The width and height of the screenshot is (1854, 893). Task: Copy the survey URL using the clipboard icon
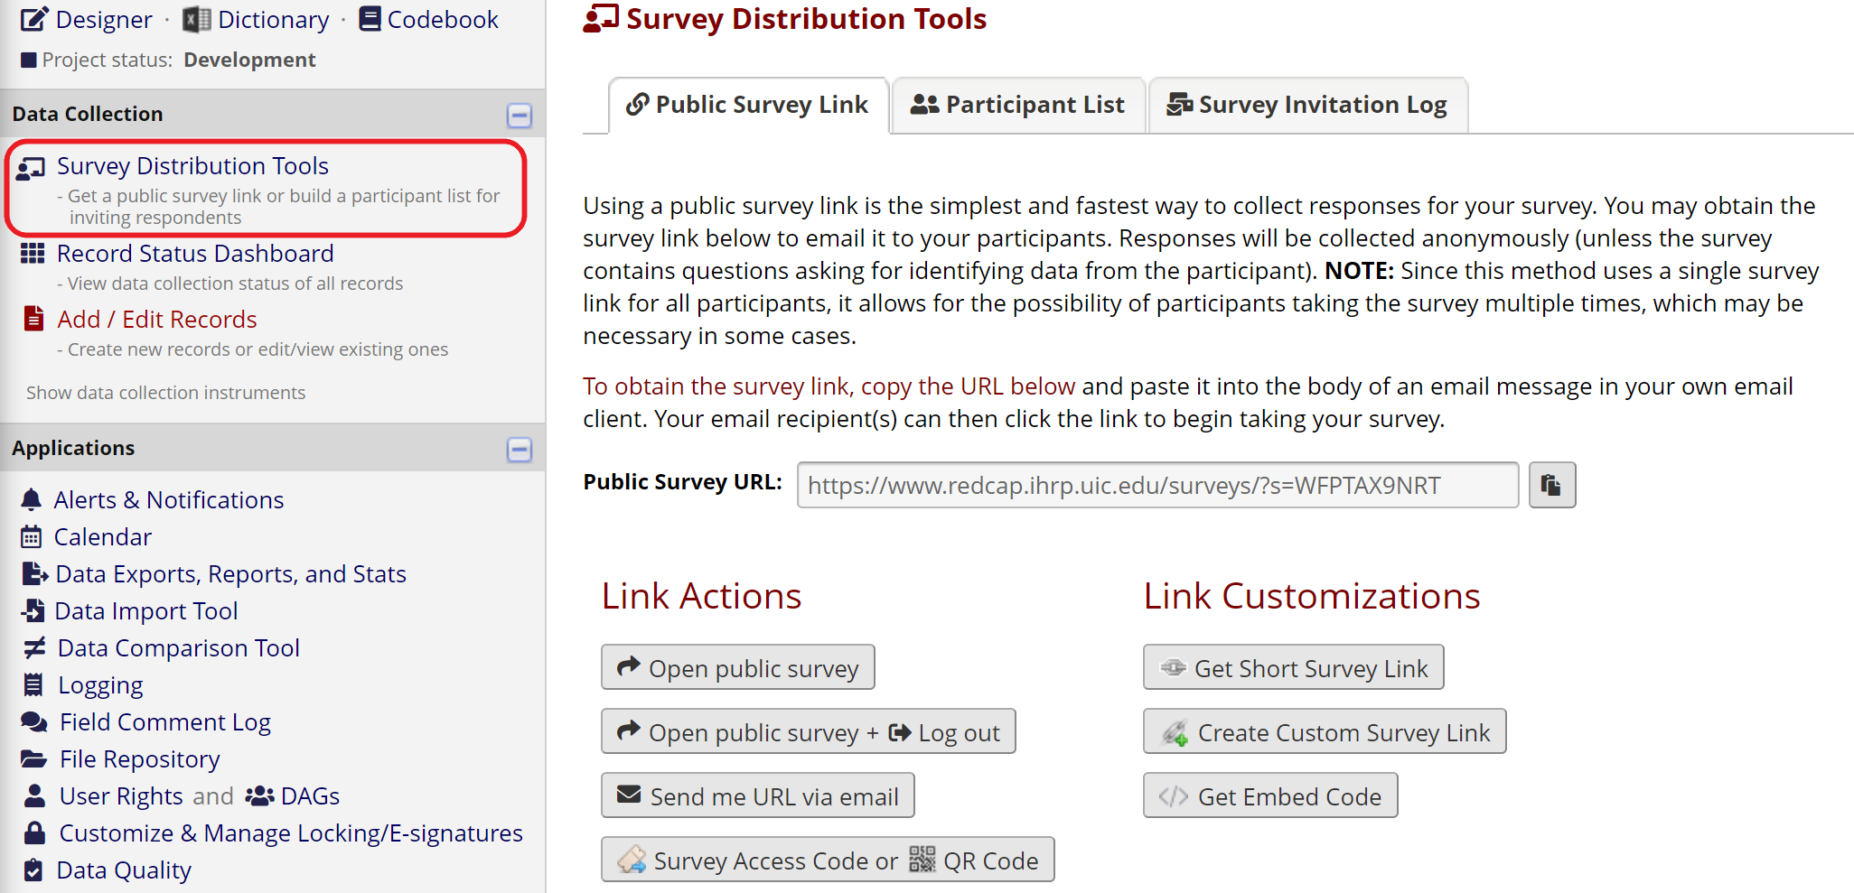point(1551,485)
